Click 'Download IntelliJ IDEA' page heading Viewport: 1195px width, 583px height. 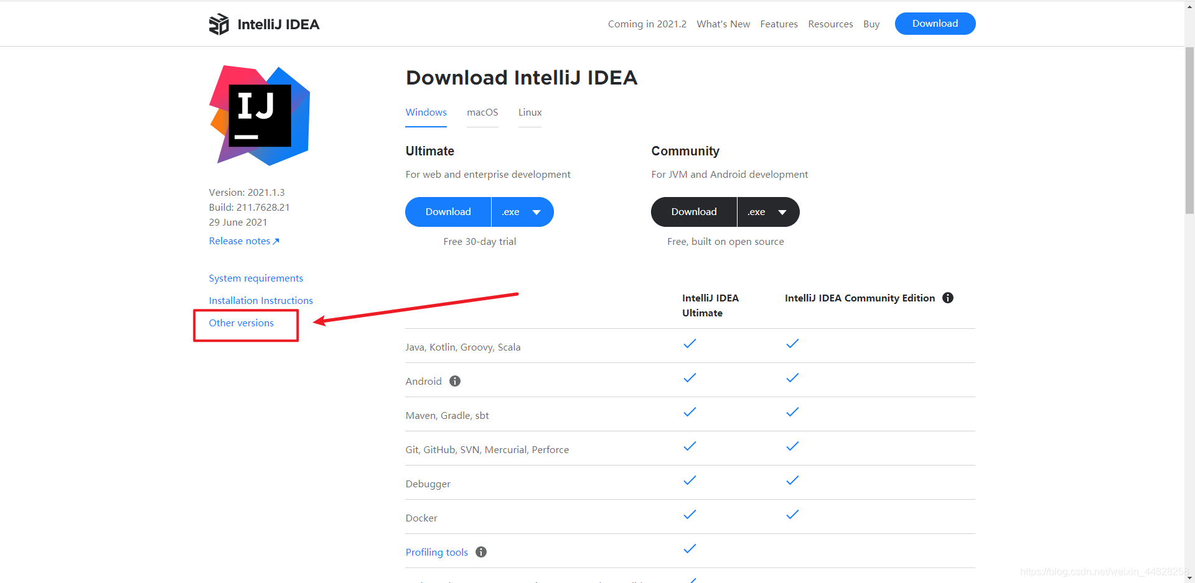coord(522,78)
